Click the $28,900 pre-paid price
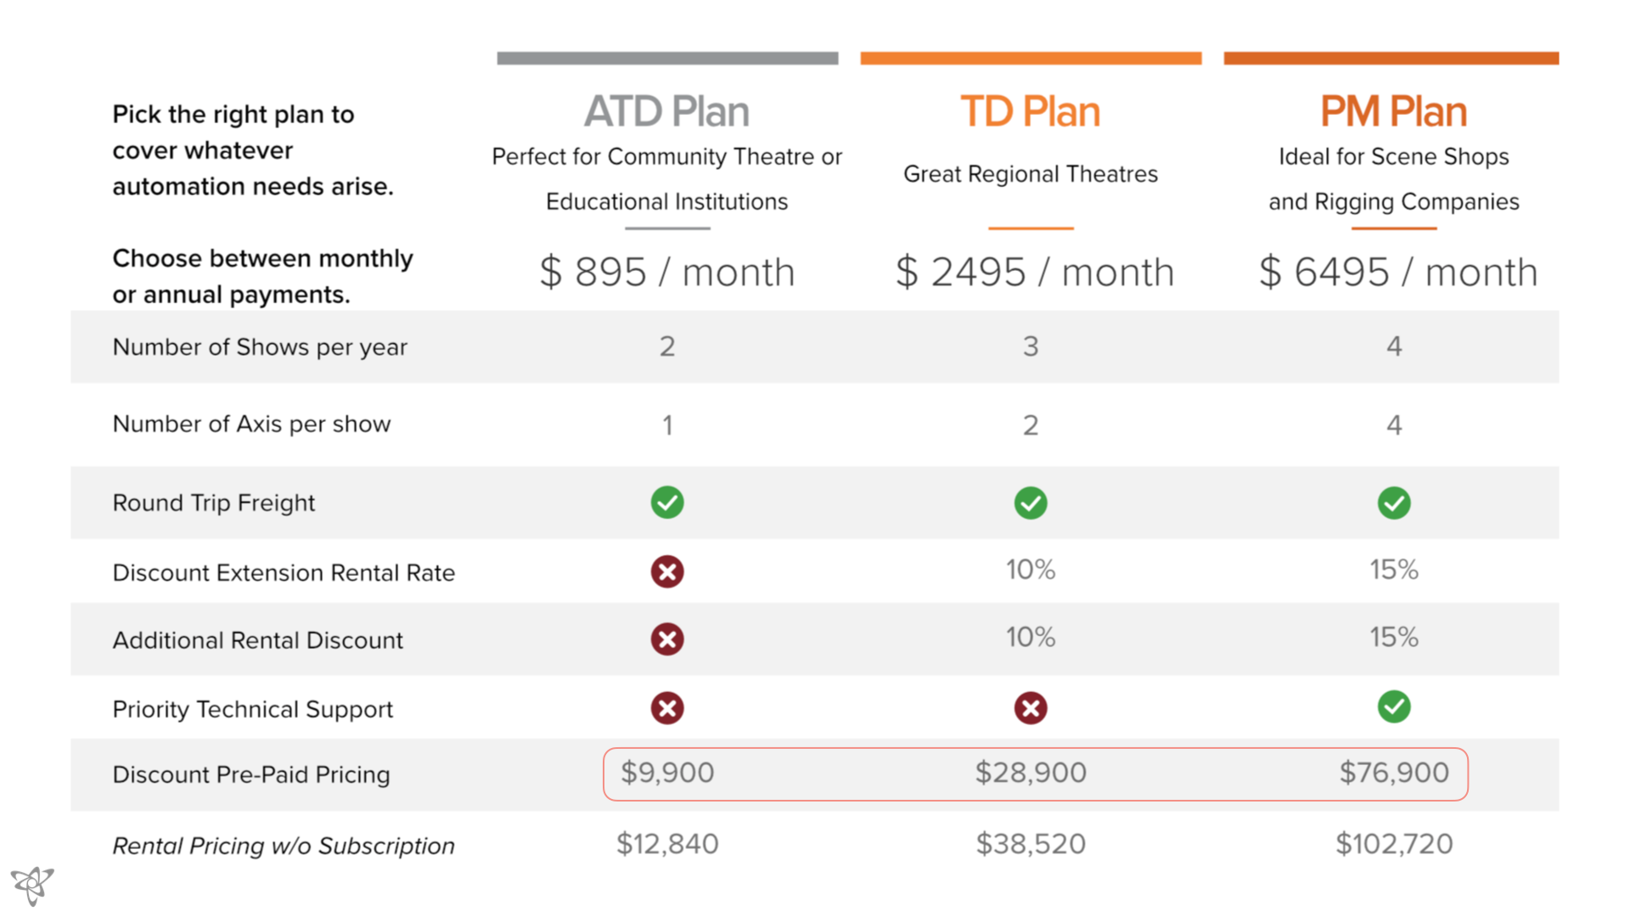1630x917 pixels. 1031,773
